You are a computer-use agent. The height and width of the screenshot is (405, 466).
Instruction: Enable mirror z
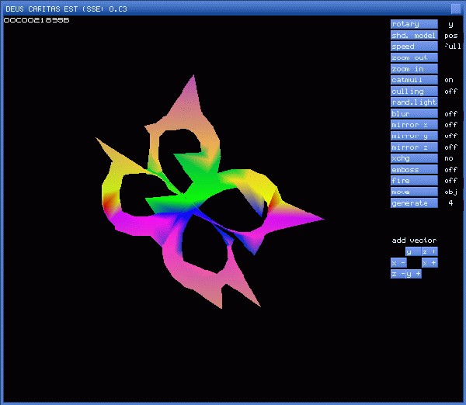414,147
